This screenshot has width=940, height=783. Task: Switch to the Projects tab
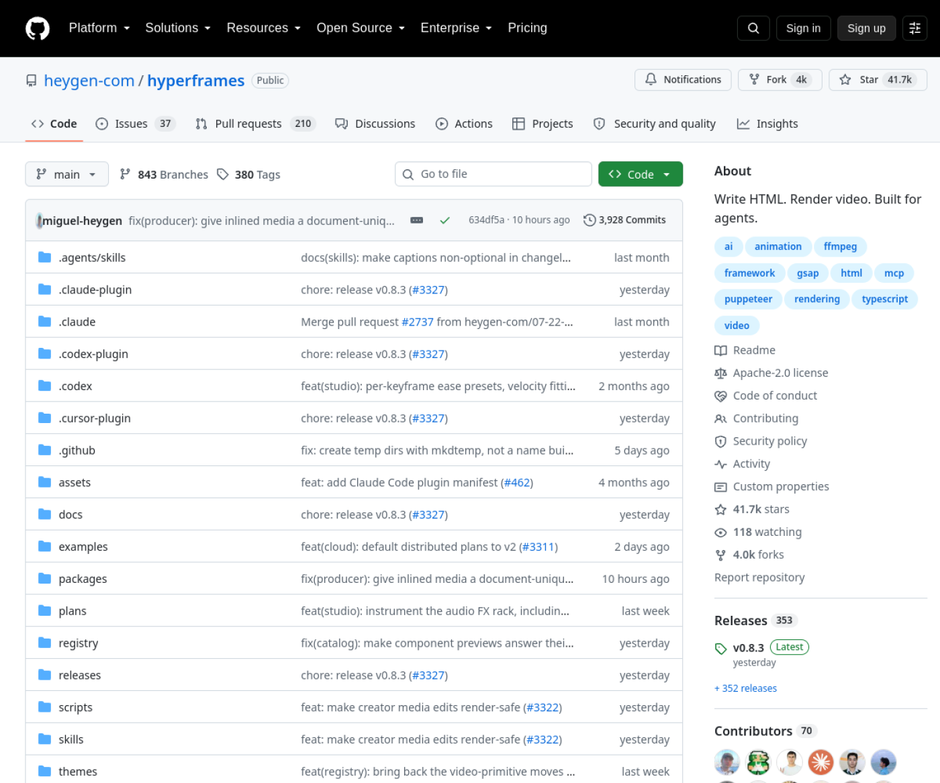[543, 124]
